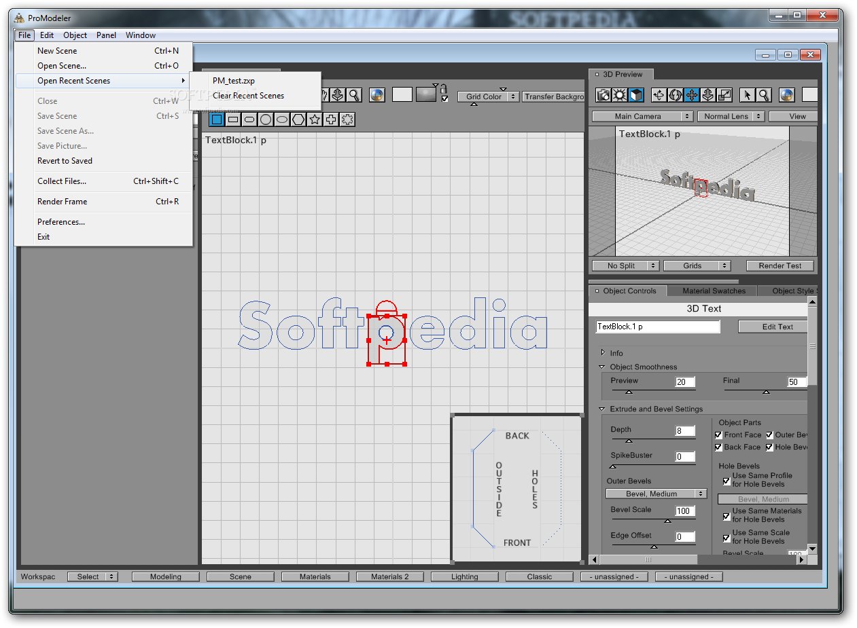Expand the Info section
857x628 pixels.
click(x=603, y=353)
